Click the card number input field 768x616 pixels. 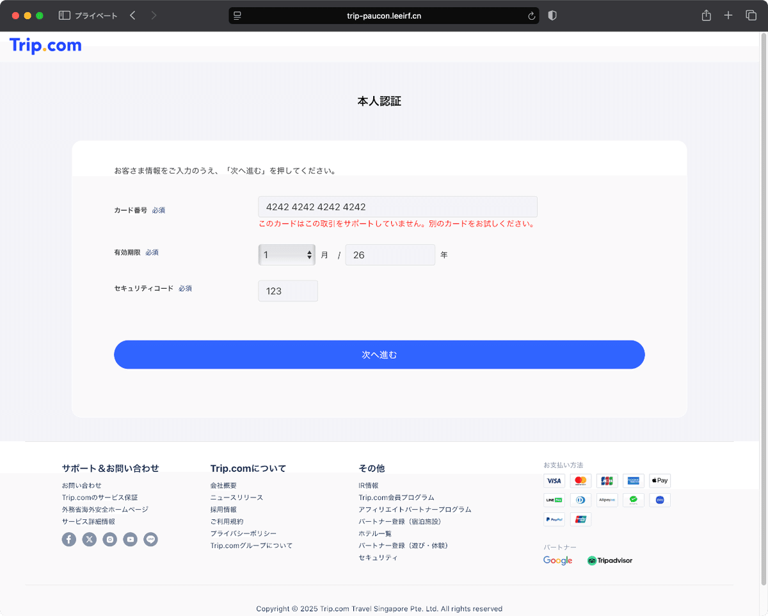[397, 207]
